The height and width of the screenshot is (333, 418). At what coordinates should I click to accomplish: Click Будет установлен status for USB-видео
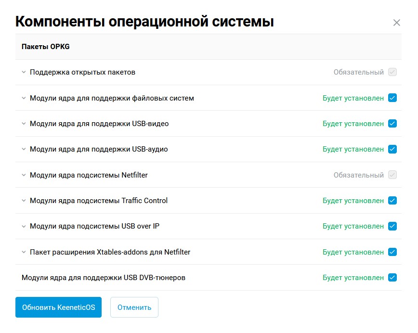tap(353, 124)
